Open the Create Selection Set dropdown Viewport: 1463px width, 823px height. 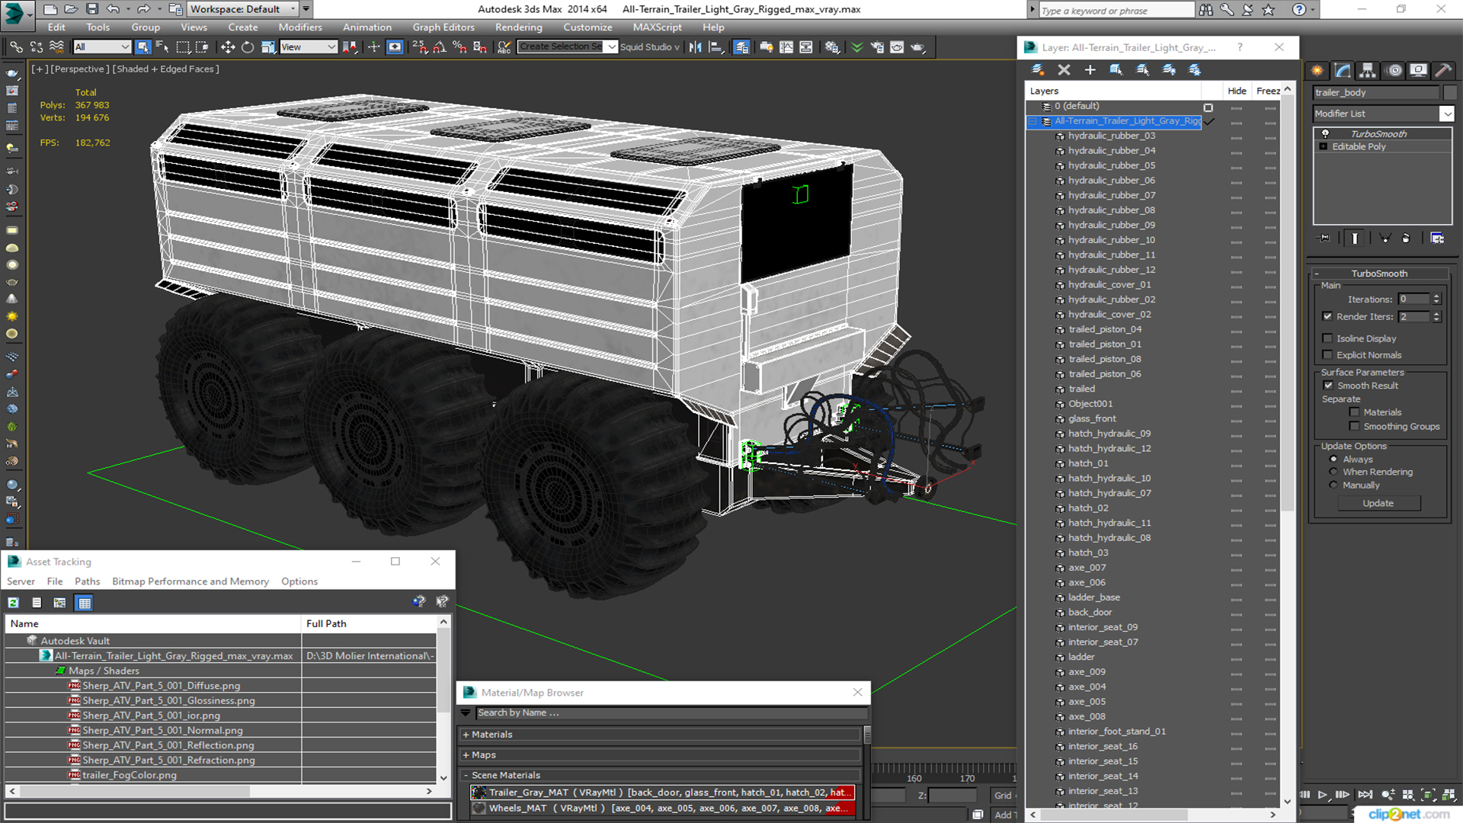point(611,47)
